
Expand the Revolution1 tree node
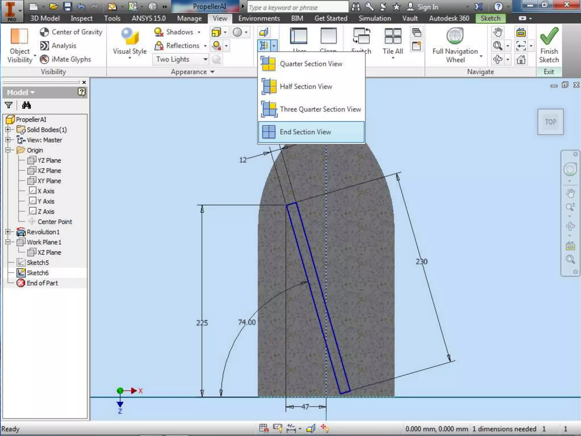(x=8, y=232)
